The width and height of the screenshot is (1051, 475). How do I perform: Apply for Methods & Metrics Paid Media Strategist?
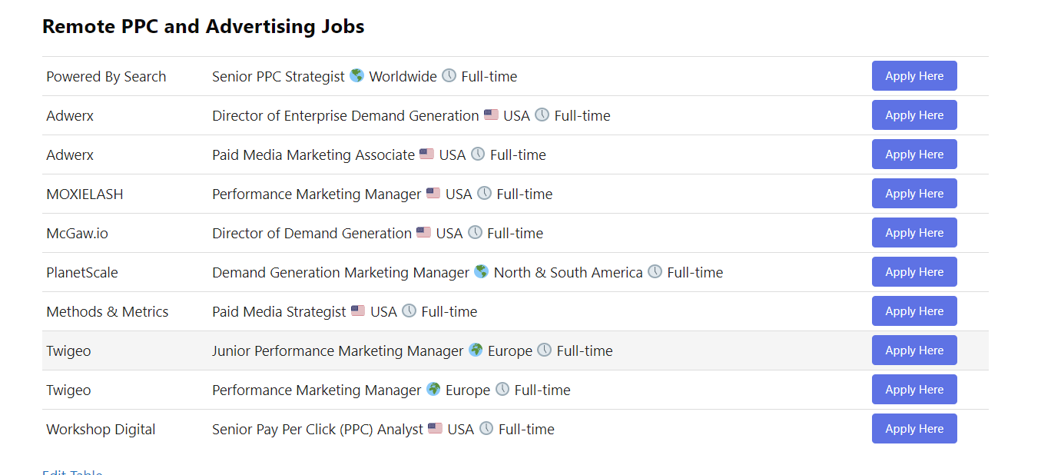(913, 311)
